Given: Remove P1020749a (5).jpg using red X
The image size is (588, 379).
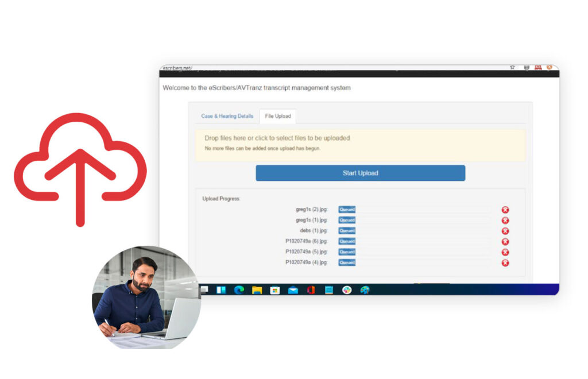Looking at the screenshot, I should (x=505, y=252).
